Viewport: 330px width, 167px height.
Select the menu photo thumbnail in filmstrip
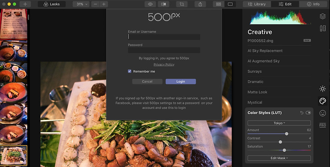[14, 24]
